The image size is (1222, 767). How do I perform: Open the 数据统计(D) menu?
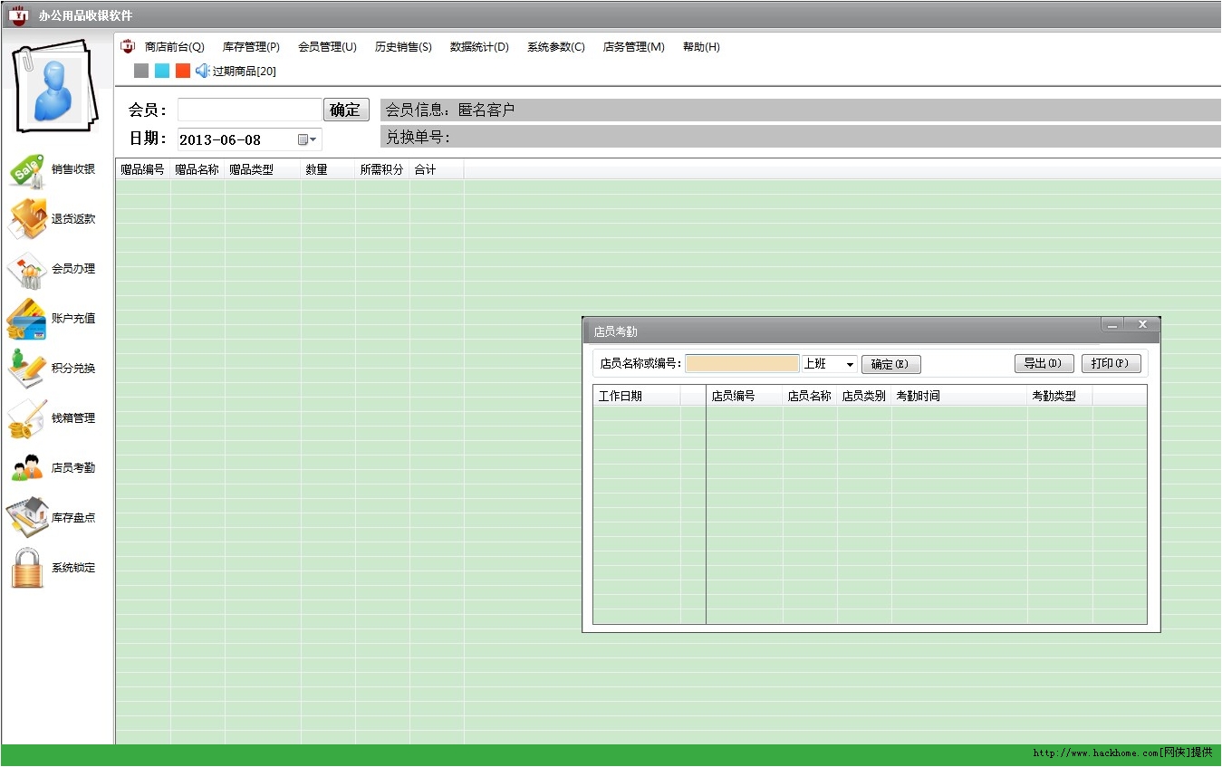(479, 46)
